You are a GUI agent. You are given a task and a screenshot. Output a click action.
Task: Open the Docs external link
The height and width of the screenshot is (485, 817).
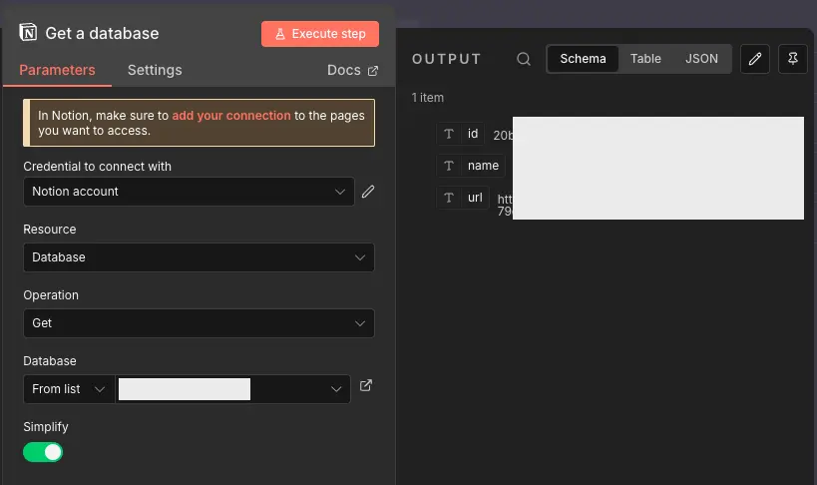[x=352, y=70]
